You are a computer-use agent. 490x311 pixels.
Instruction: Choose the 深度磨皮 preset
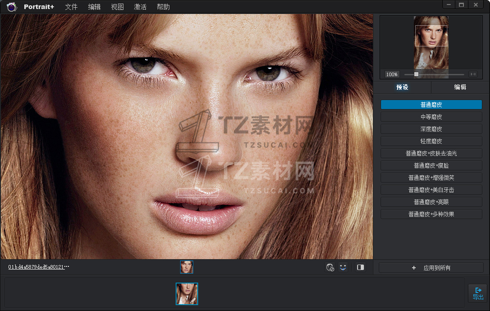coord(431,129)
